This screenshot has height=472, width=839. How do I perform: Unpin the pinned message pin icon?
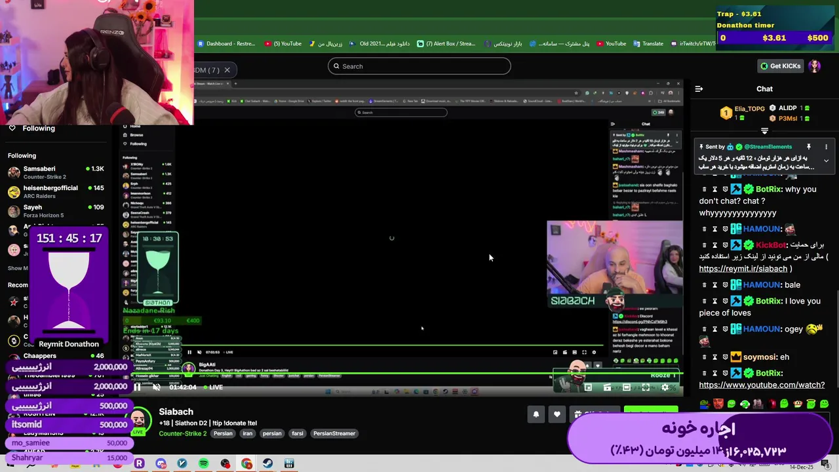tap(809, 147)
